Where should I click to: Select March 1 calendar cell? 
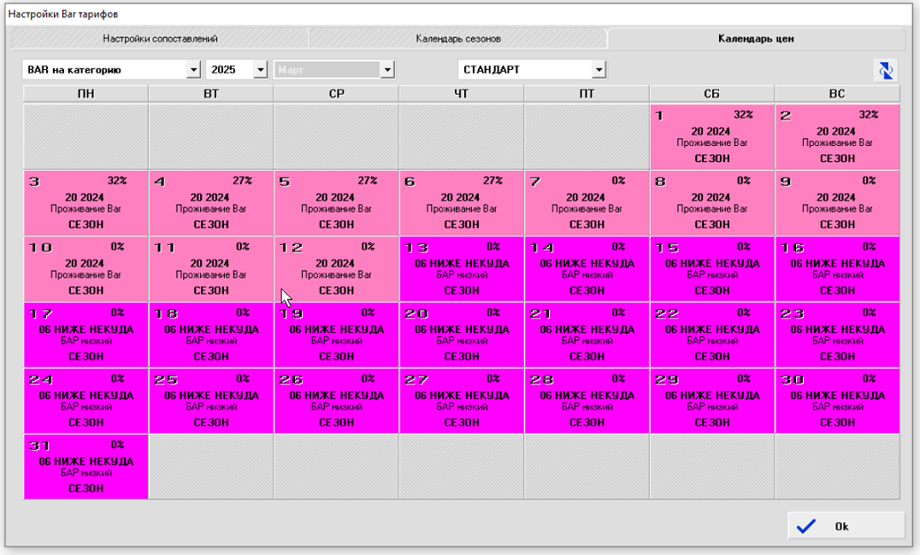711,137
